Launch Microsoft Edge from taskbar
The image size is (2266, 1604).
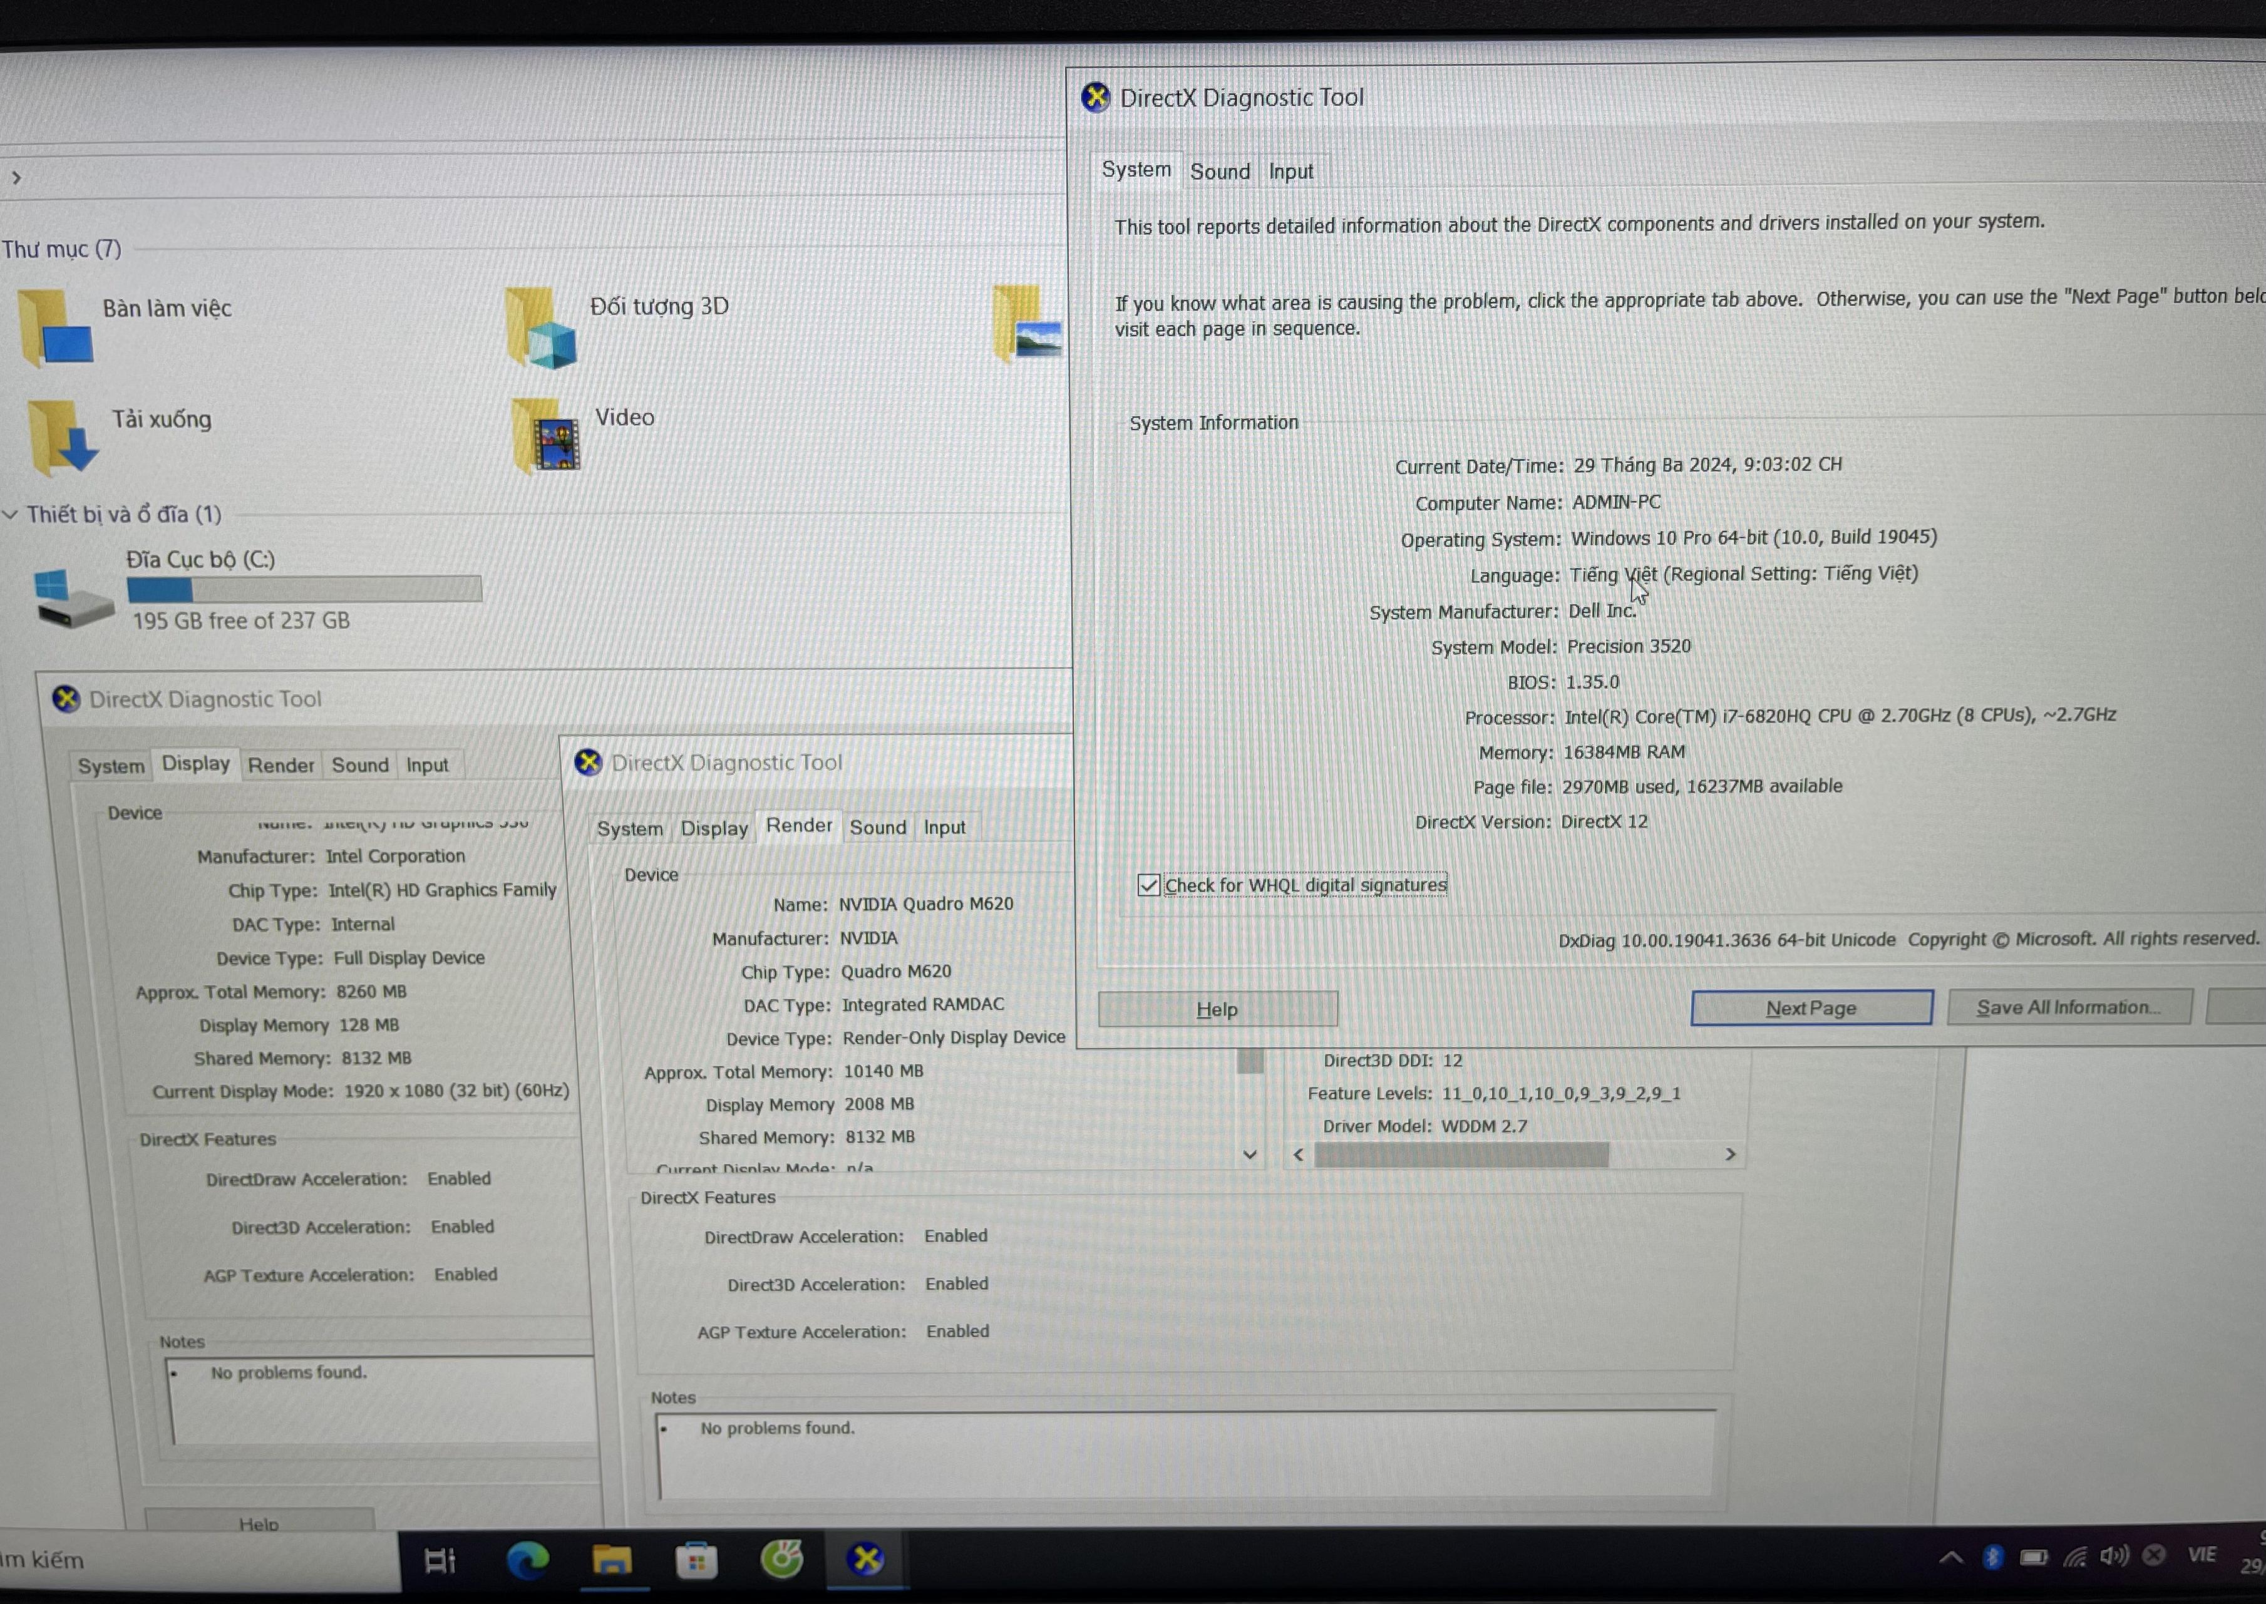pos(527,1561)
